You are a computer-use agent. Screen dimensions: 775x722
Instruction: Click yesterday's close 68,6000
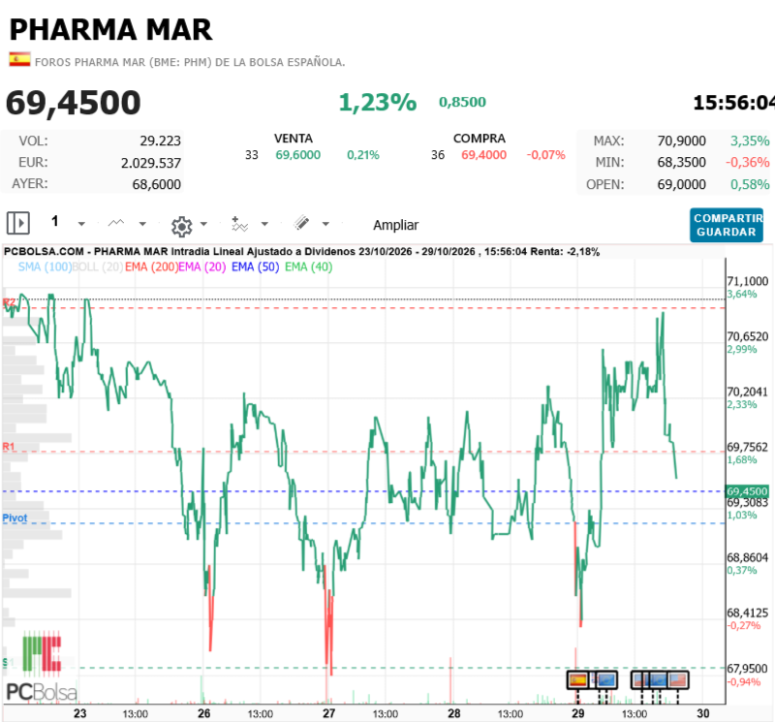click(156, 184)
